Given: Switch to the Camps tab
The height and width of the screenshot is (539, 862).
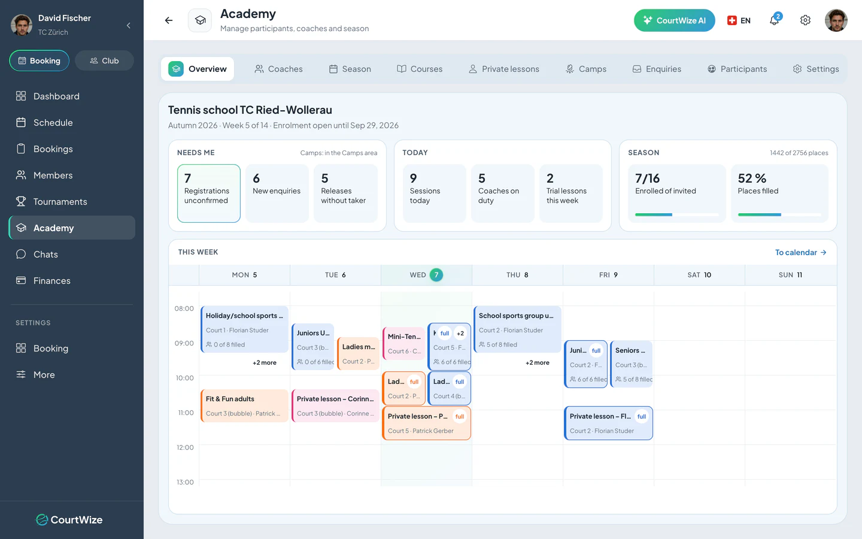Looking at the screenshot, I should pyautogui.click(x=586, y=69).
